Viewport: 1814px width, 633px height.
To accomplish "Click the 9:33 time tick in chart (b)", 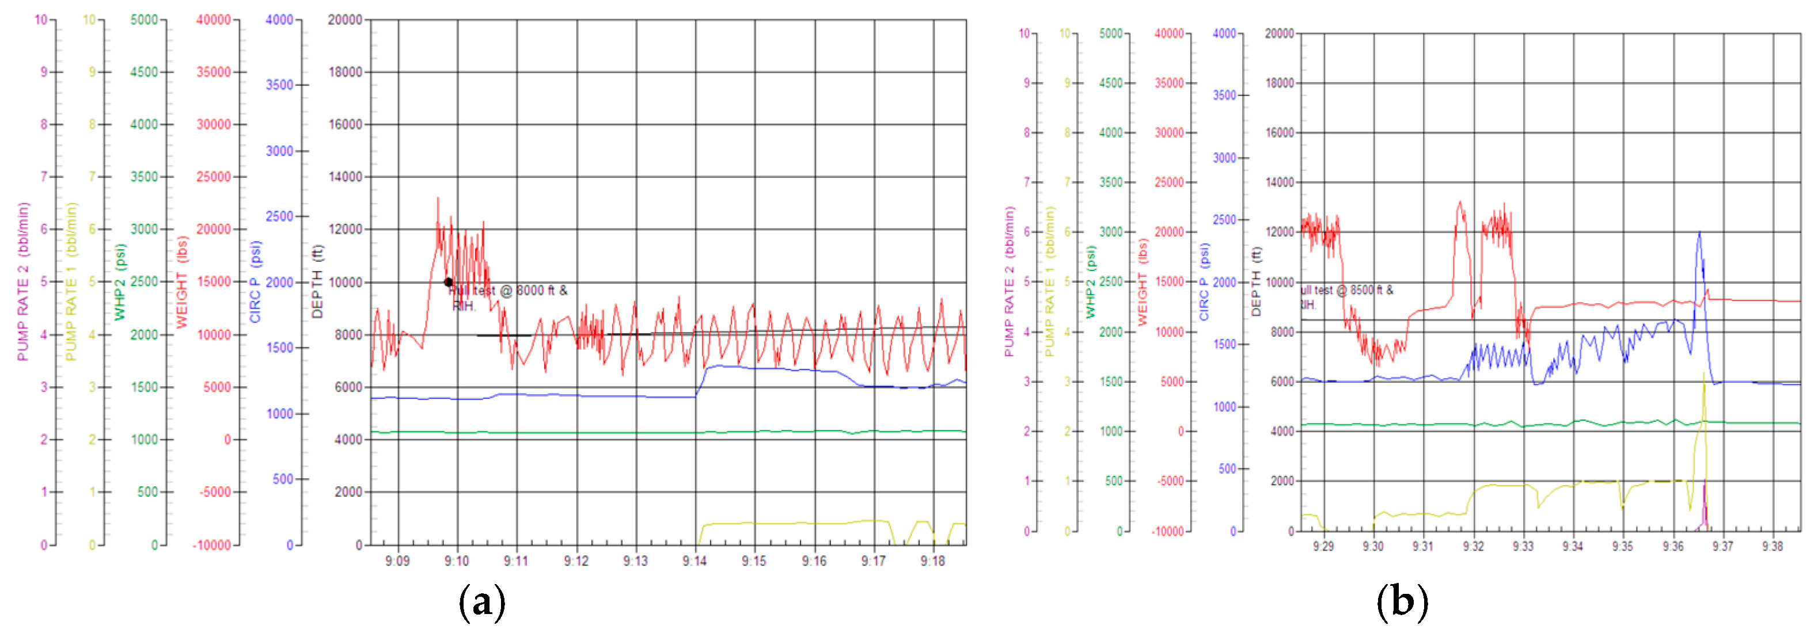I will tap(1523, 547).
